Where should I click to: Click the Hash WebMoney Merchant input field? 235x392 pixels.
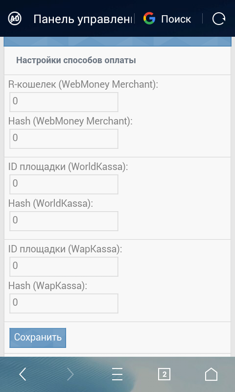point(64,139)
